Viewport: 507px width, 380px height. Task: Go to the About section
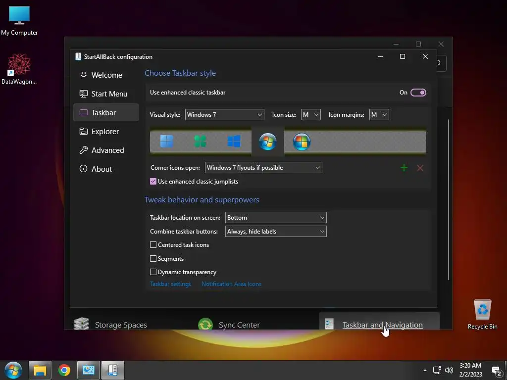(x=106, y=169)
